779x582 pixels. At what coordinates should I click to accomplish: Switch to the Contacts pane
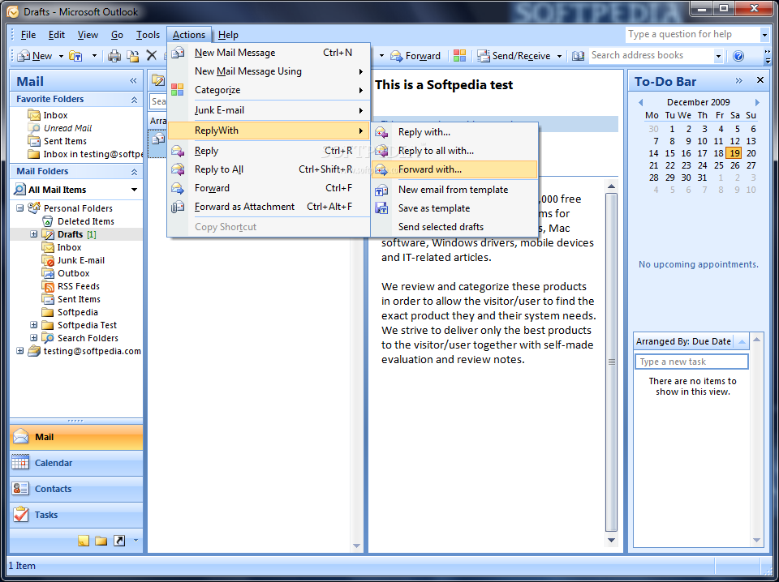pyautogui.click(x=76, y=489)
